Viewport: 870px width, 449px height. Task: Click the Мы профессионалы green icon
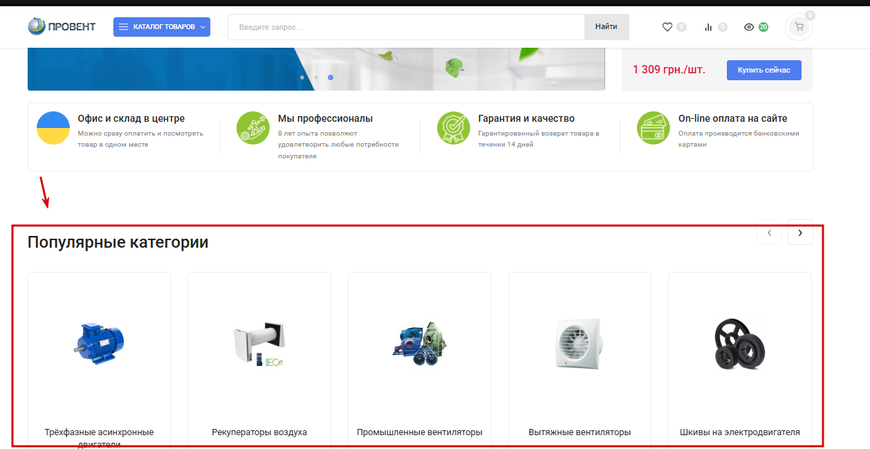coord(253,128)
